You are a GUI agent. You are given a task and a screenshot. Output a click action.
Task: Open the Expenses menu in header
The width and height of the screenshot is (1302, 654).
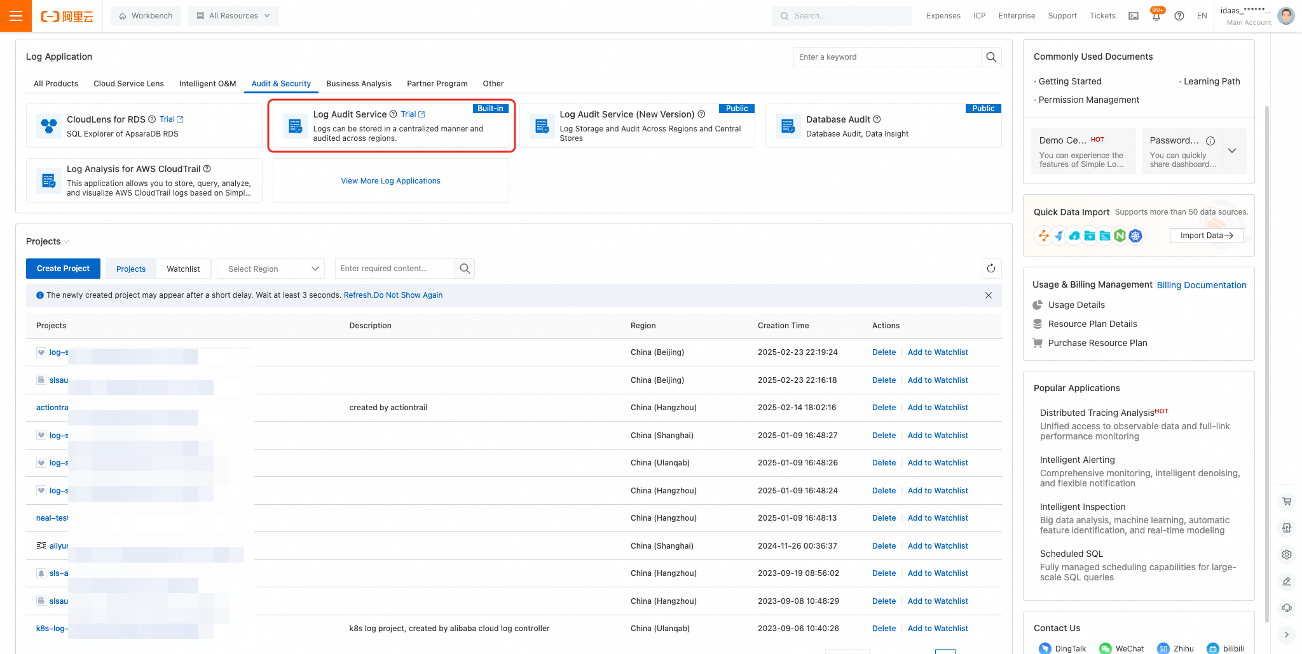(943, 16)
